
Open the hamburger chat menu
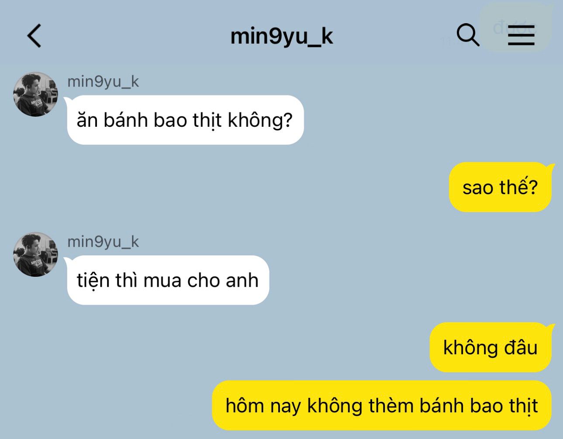point(521,35)
